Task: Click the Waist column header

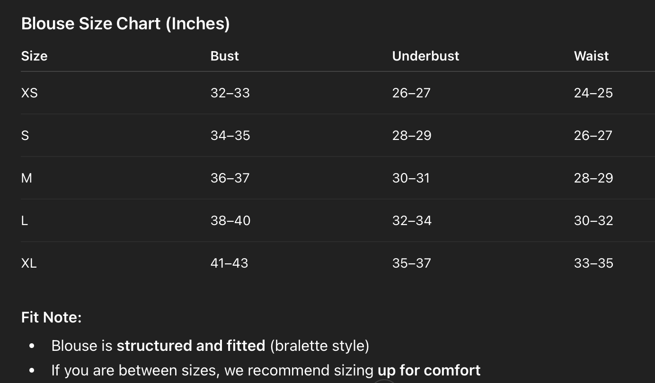Action: [591, 56]
